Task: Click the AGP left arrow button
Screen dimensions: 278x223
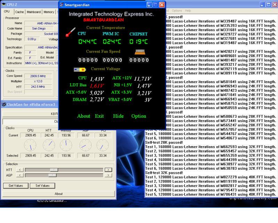Action: tap(20, 175)
